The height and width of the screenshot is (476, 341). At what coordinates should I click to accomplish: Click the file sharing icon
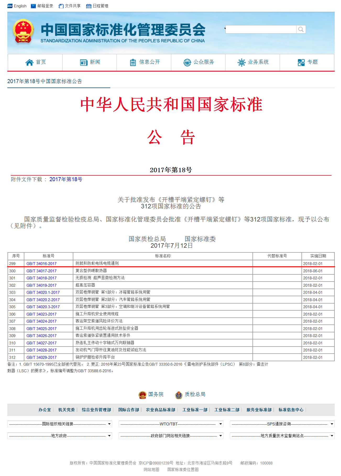pos(61,6)
